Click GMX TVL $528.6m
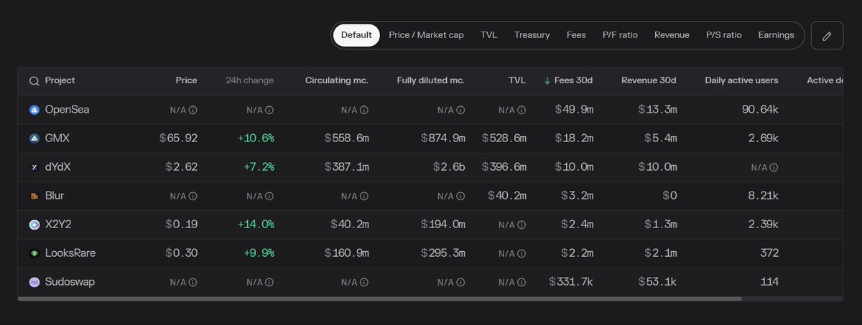Viewport: 862px width, 325px height. (504, 138)
